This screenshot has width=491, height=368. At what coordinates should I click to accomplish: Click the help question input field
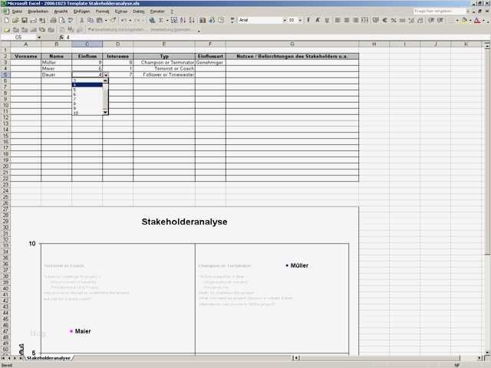click(x=440, y=11)
